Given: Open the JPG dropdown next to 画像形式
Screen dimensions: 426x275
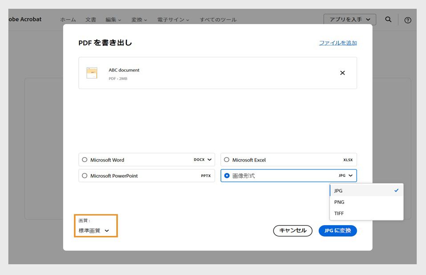Looking at the screenshot, I should coord(346,175).
